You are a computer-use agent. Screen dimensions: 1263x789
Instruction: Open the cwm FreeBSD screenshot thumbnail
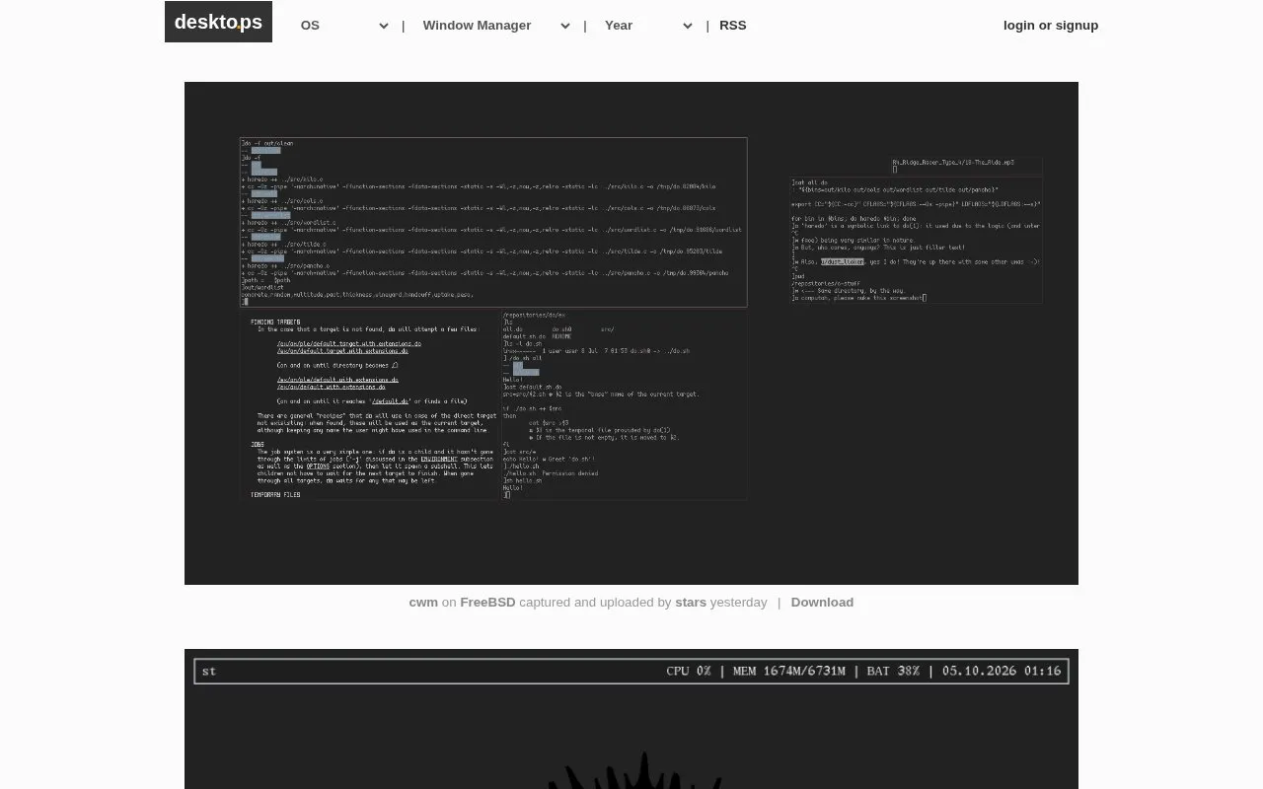click(631, 333)
